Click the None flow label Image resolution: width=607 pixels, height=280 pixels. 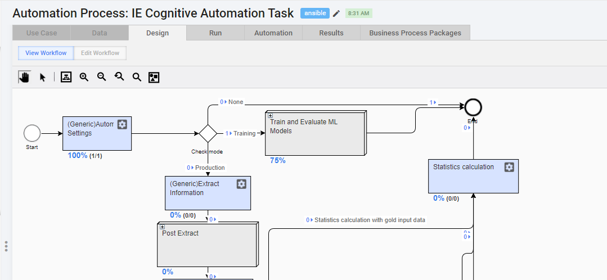pyautogui.click(x=236, y=102)
